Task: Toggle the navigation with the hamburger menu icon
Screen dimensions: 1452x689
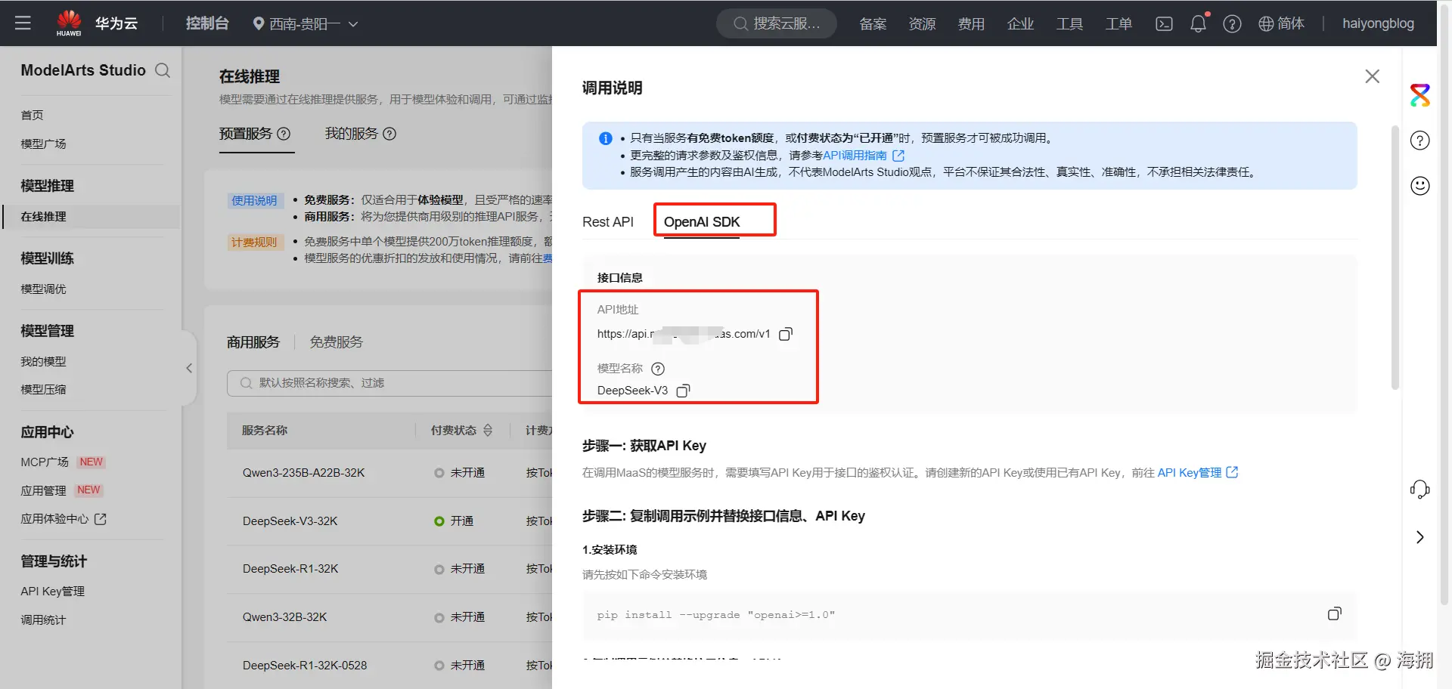Action: click(23, 23)
